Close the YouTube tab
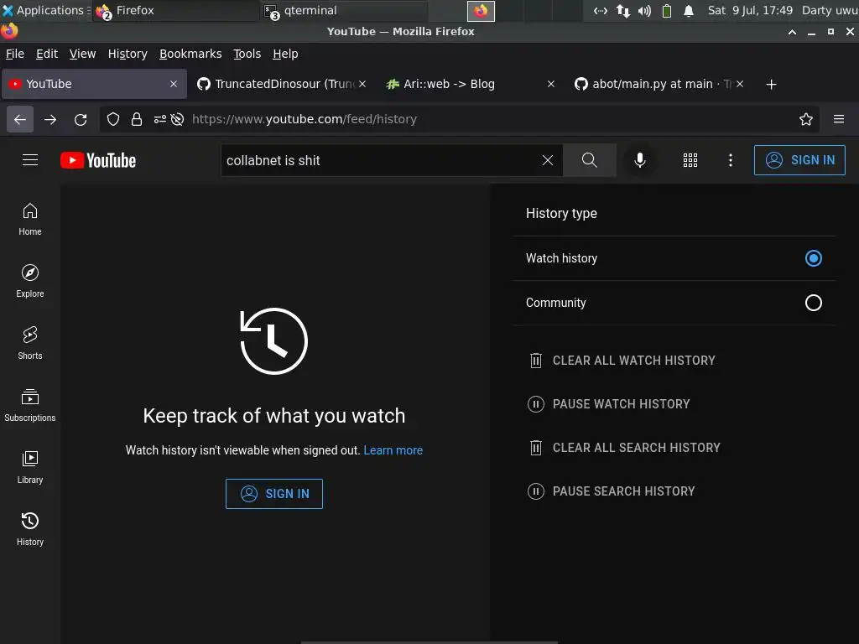The image size is (859, 644). [x=174, y=84]
